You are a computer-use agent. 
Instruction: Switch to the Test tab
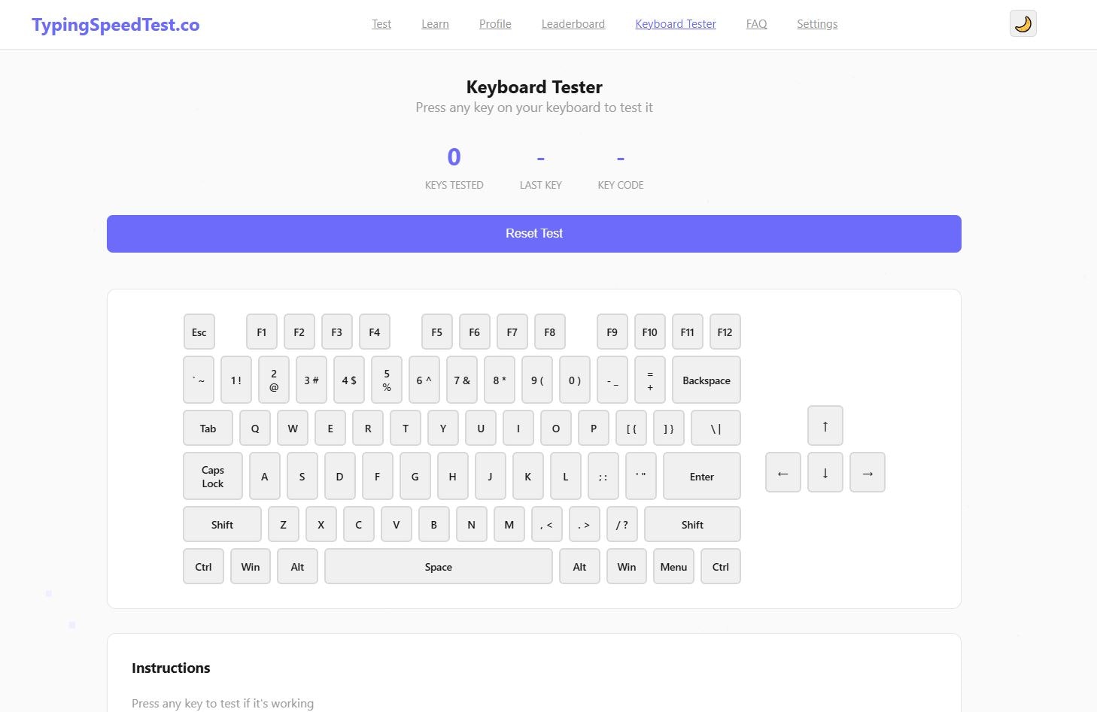pyautogui.click(x=381, y=23)
